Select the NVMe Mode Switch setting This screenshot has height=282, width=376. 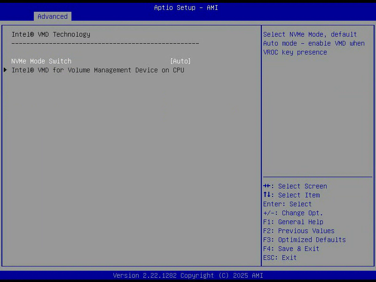click(x=41, y=61)
